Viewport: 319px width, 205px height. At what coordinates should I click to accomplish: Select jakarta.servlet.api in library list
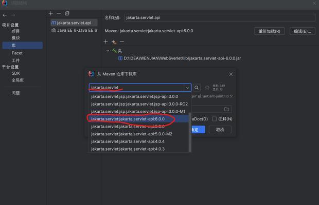point(74,23)
